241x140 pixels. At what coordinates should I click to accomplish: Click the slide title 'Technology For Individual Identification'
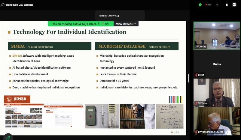click(x=69, y=32)
